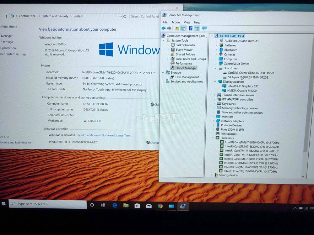Viewport: 314px width, 235px height.
Task: Click the Up One Level toolbar icon
Action: (177, 29)
